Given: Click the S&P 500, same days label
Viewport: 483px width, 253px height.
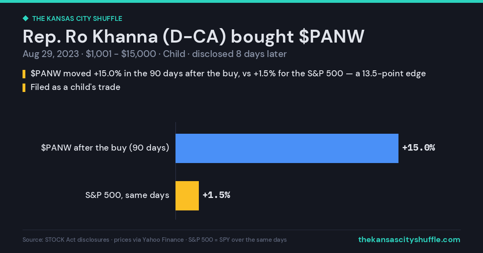Looking at the screenshot, I should [x=127, y=195].
